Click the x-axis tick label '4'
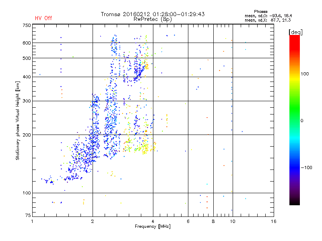The height and width of the screenshot is (241, 322). tap(153, 221)
